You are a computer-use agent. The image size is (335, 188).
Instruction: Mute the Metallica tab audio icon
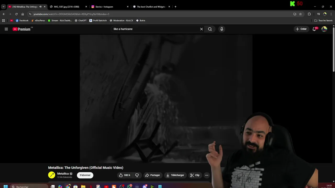(40, 7)
